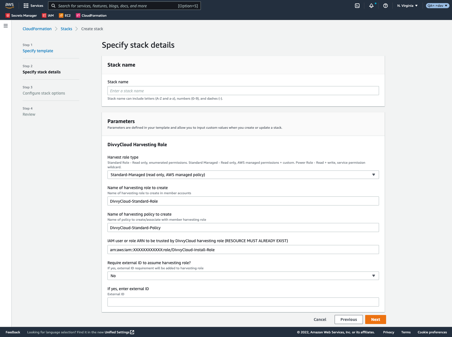Click the search magnifier icon

[x=53, y=6]
